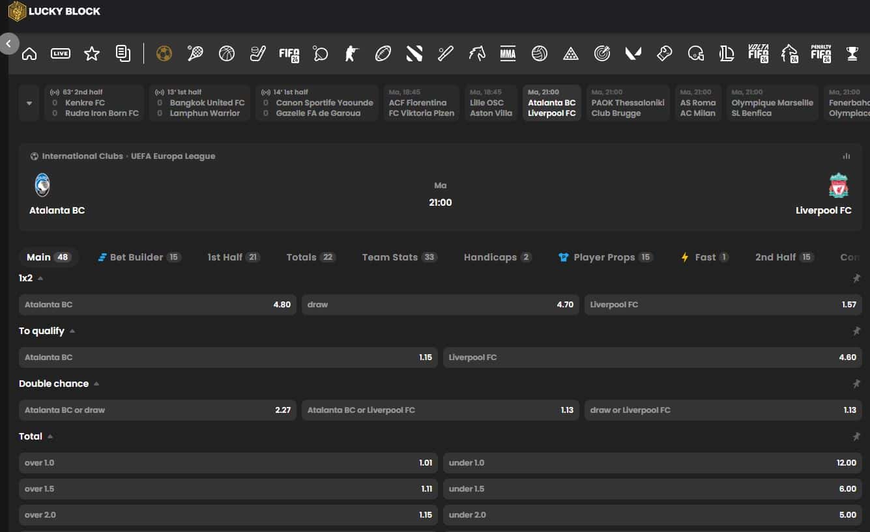This screenshot has height=532, width=870.
Task: Open the home icon in sports bar
Action: (29, 53)
